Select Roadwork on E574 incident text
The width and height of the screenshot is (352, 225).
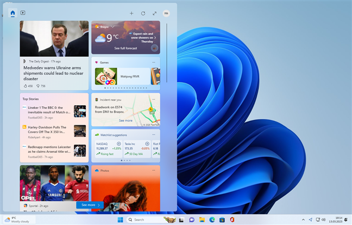109,110
